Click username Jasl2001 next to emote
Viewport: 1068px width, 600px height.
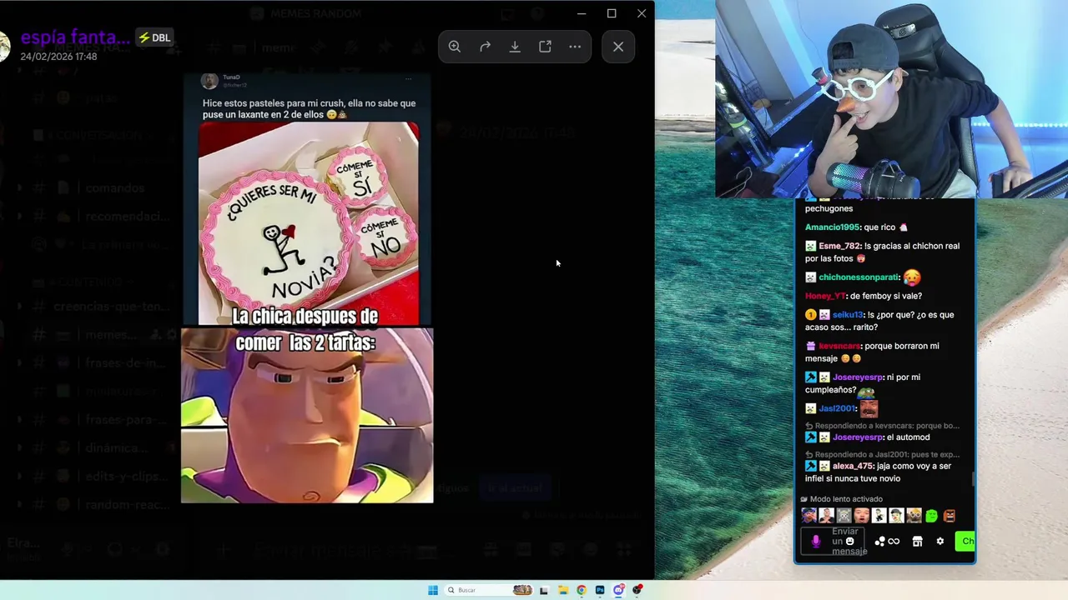point(837,408)
